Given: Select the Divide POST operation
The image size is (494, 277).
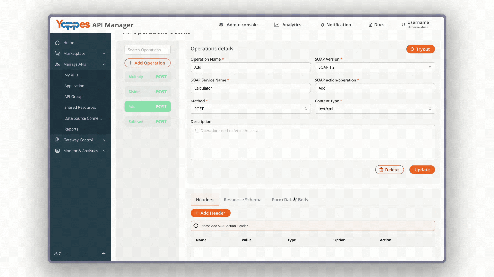Looking at the screenshot, I should click(x=147, y=92).
